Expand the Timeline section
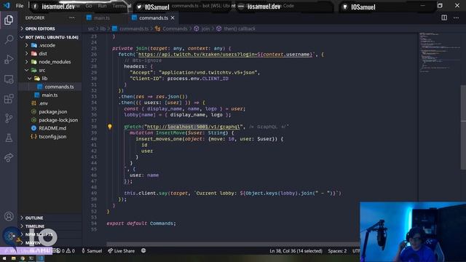This screenshot has width=466, height=262. click(x=34, y=226)
